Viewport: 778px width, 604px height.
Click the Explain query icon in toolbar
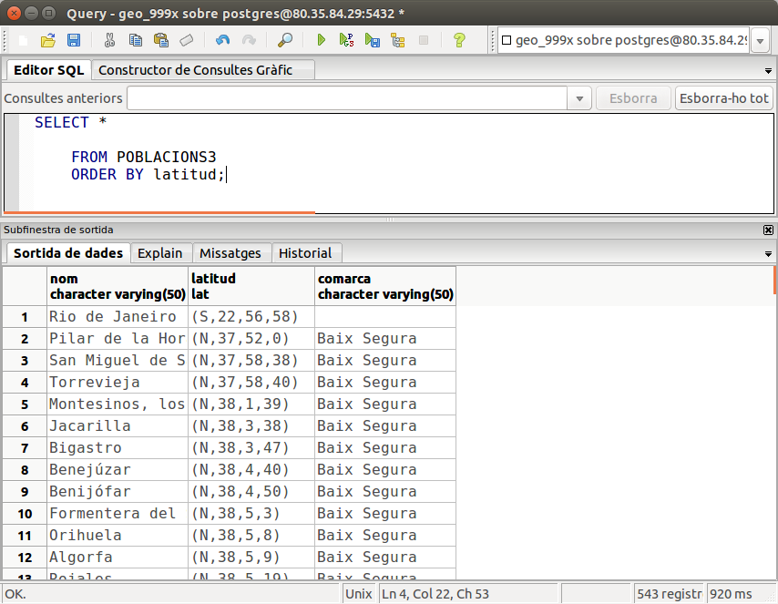tap(397, 40)
